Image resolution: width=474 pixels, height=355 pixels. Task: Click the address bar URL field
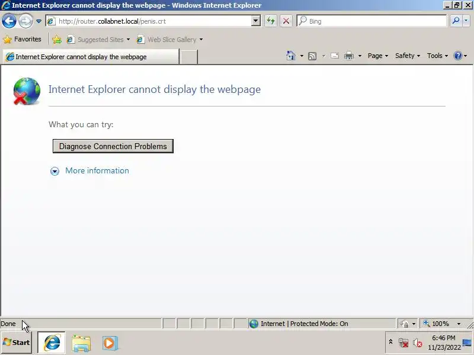[153, 21]
